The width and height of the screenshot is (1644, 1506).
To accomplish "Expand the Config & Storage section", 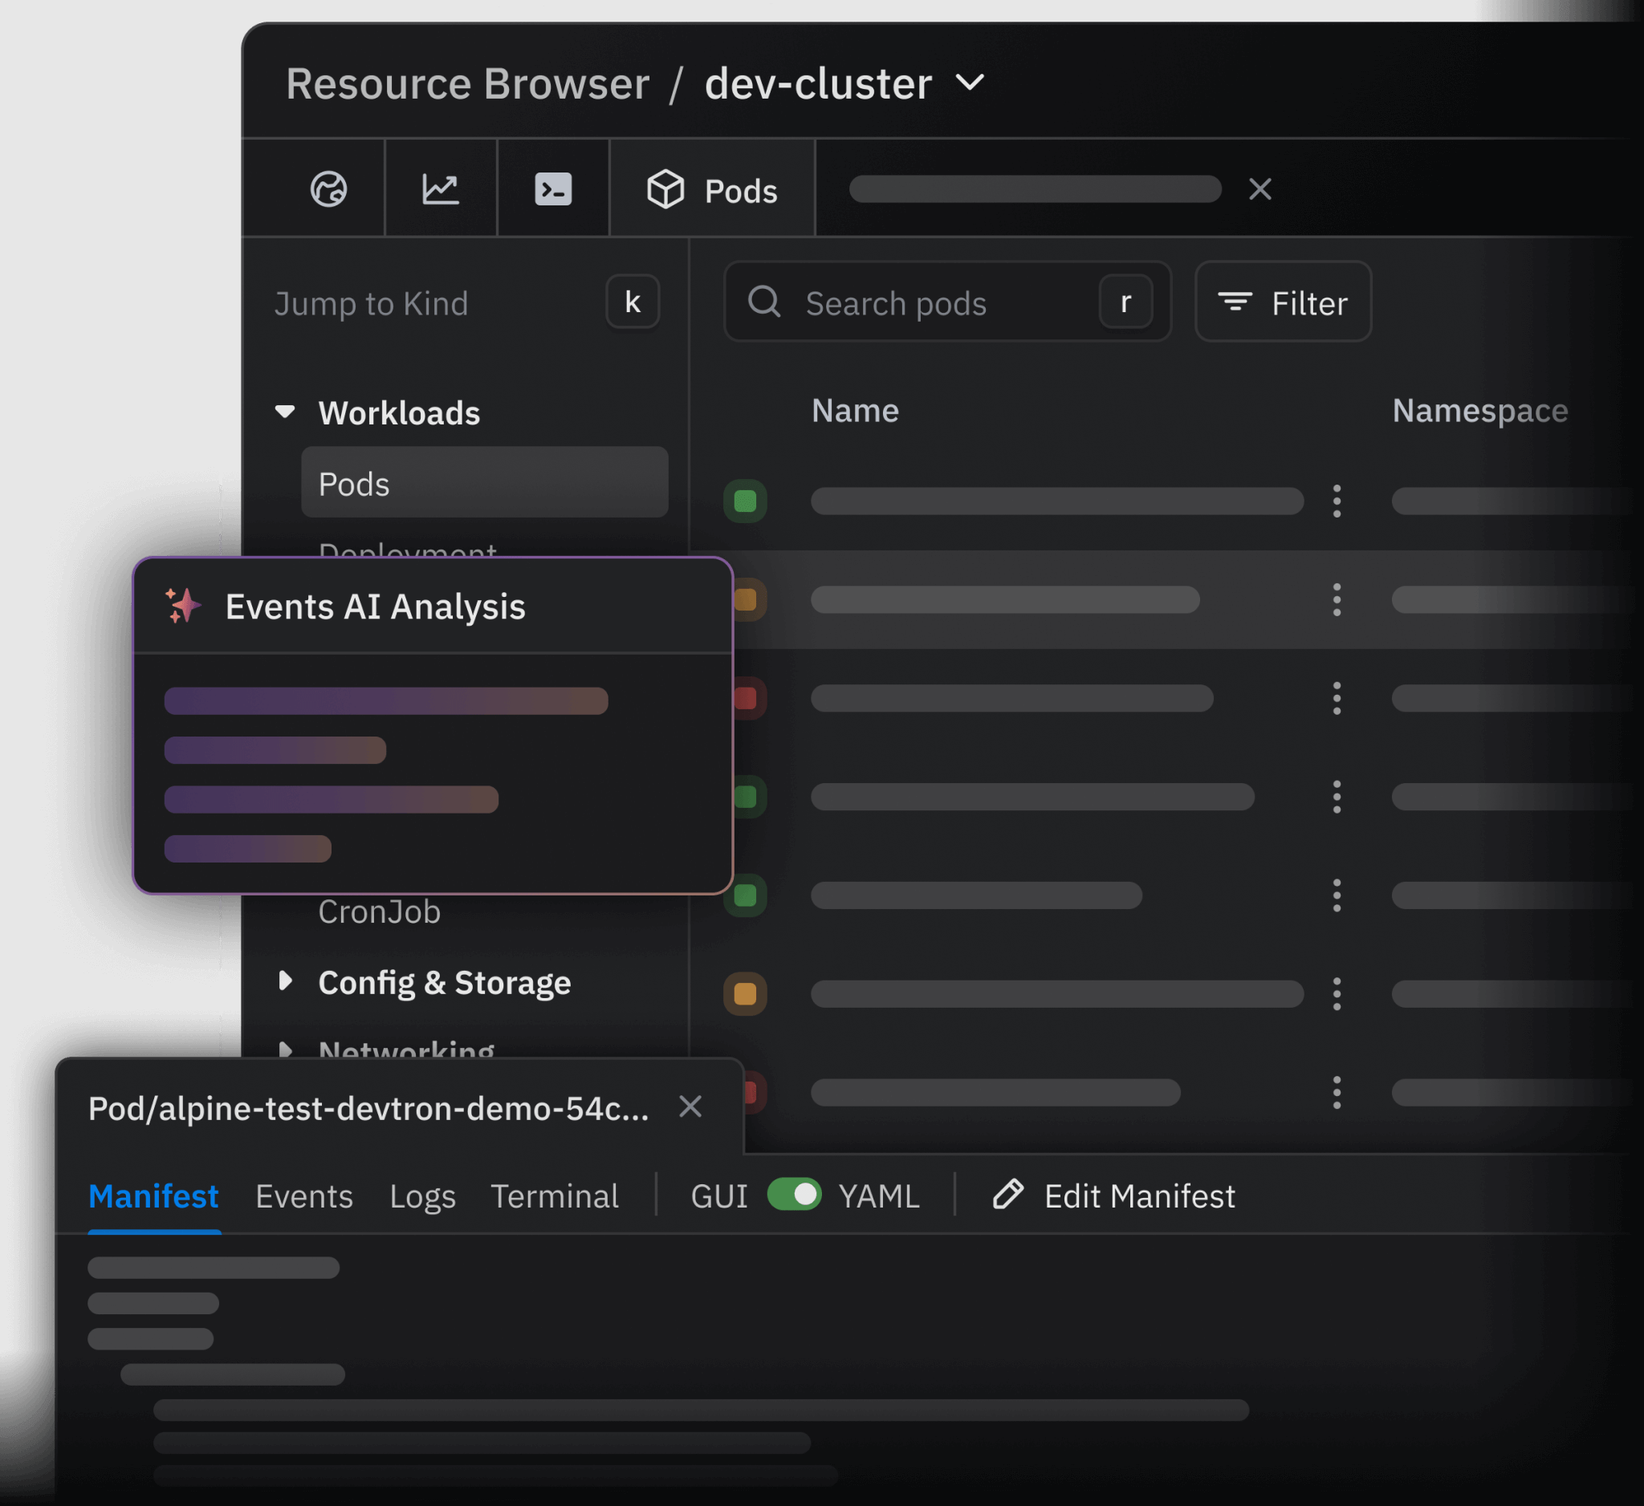I will [x=287, y=982].
